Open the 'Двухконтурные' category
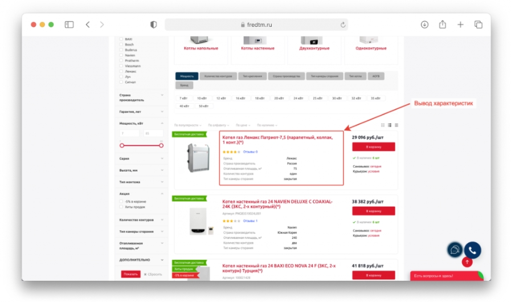Viewport: 511px width, 302px height. point(314,48)
